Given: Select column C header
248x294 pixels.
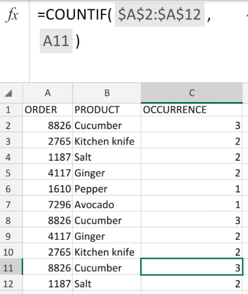Looking at the screenshot, I should (x=191, y=93).
